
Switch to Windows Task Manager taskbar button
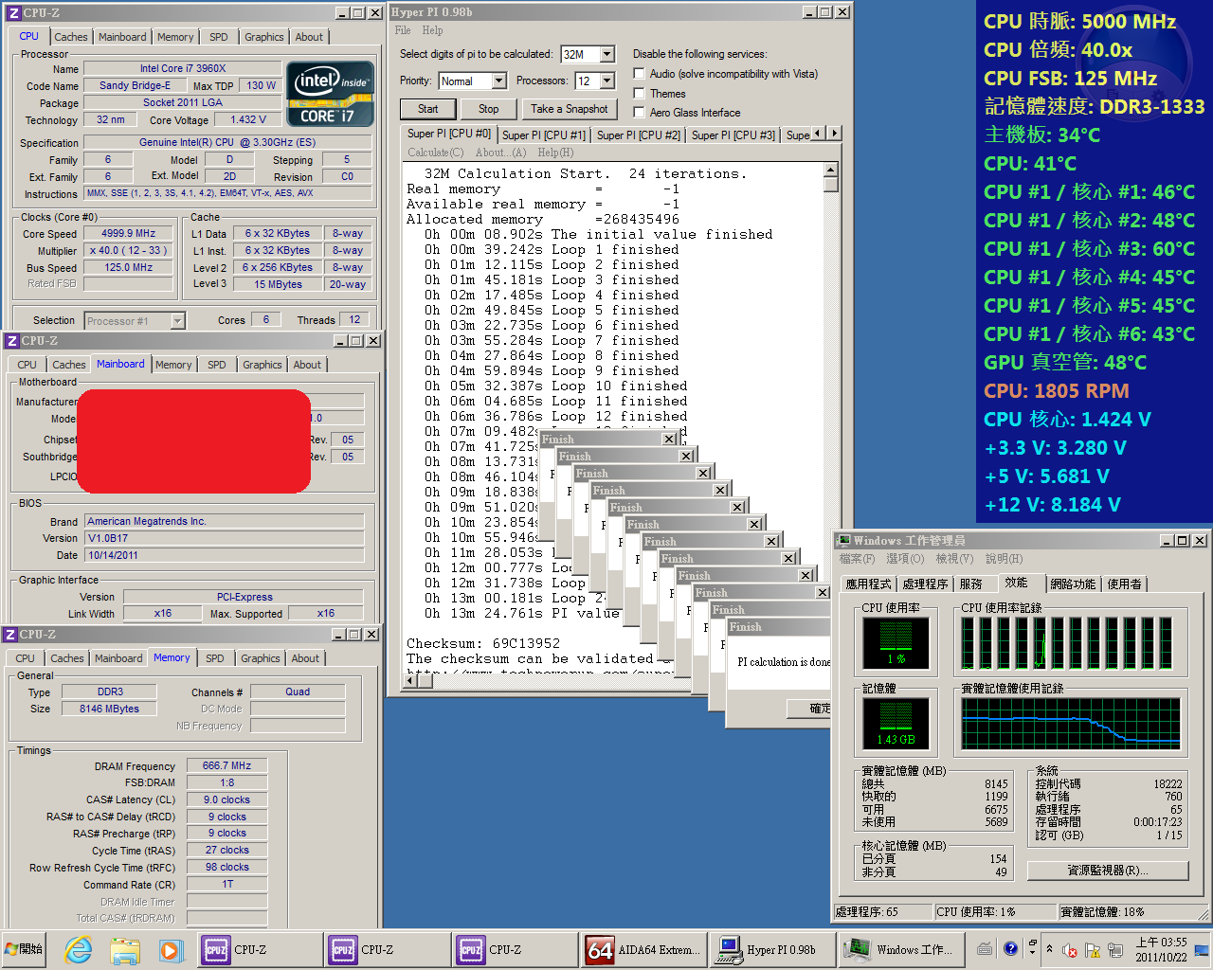pos(901,949)
